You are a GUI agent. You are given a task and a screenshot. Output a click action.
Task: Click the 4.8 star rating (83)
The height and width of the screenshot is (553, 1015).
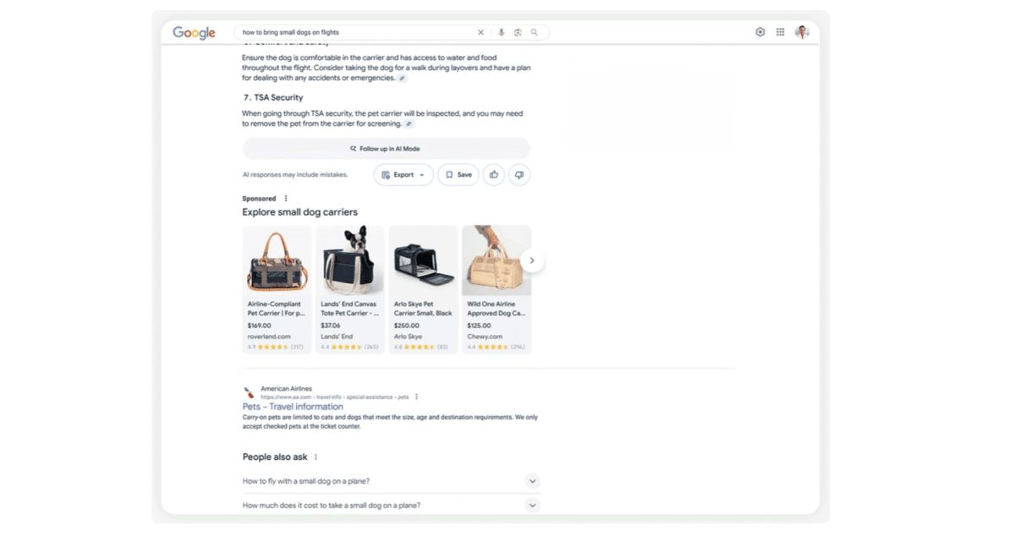point(421,347)
